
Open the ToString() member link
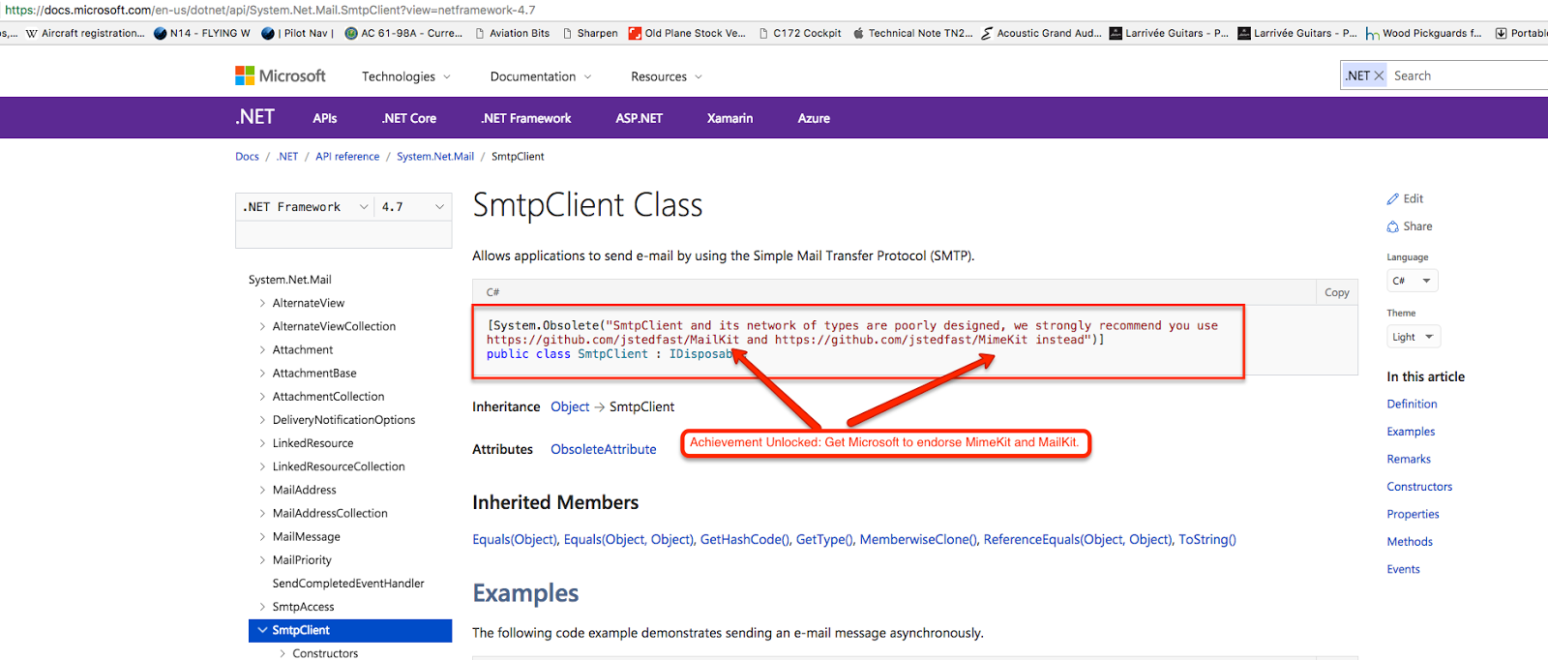click(x=1207, y=539)
